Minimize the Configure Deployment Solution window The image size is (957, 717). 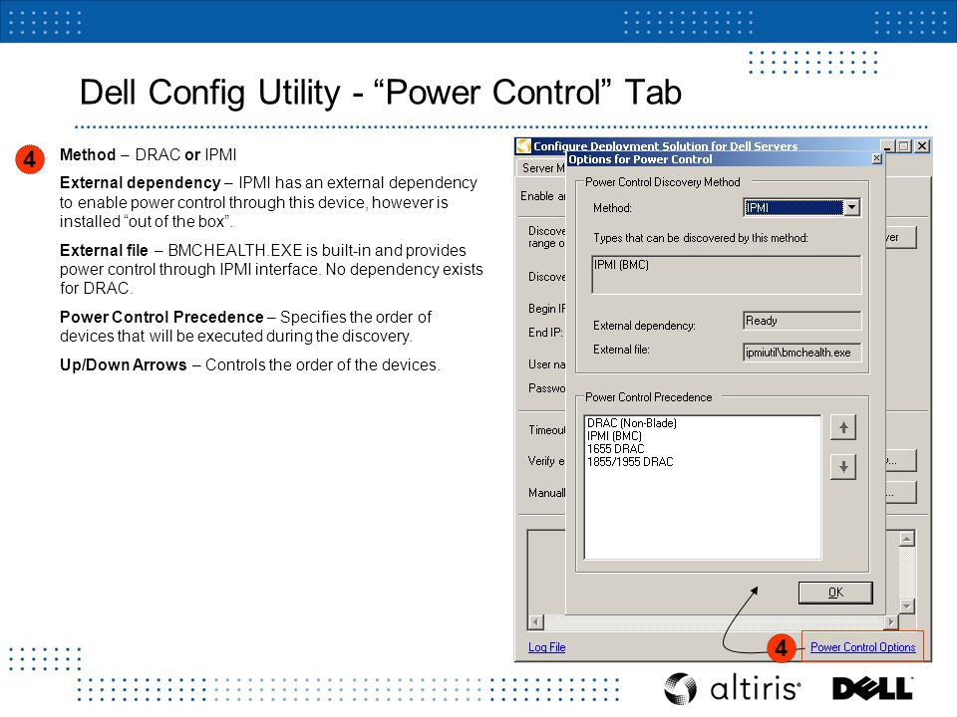coord(888,145)
